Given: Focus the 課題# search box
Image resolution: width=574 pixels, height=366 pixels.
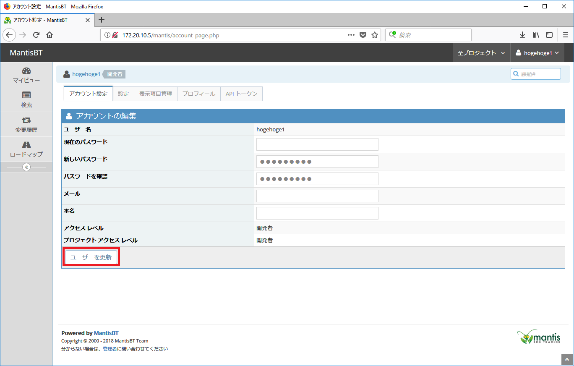Looking at the screenshot, I should [x=536, y=74].
